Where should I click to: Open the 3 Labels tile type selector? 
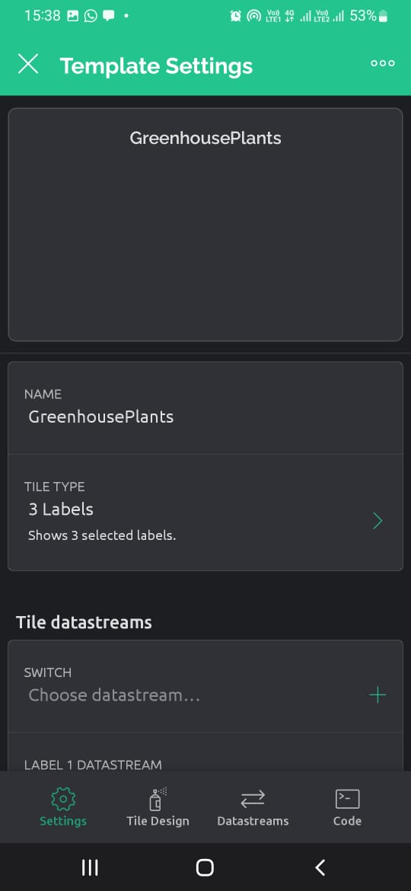(x=205, y=512)
